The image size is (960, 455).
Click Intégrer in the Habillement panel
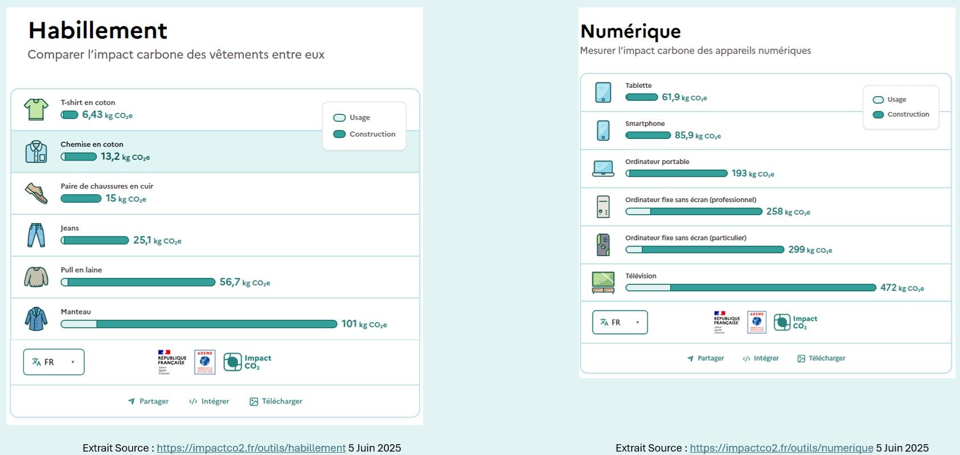(209, 401)
